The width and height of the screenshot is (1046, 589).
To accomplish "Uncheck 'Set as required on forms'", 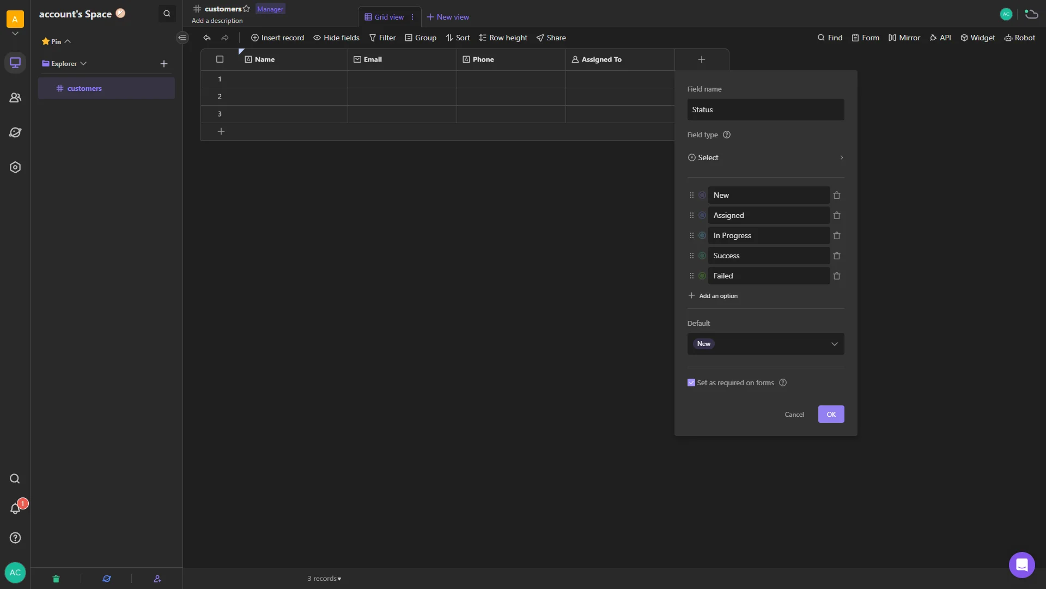I will point(691,382).
